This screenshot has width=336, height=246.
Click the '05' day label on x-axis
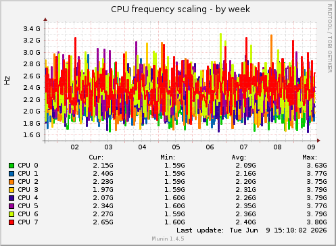[x=176, y=147]
